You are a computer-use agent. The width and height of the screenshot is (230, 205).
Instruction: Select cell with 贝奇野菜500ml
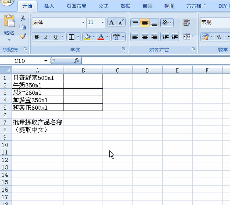[38, 77]
